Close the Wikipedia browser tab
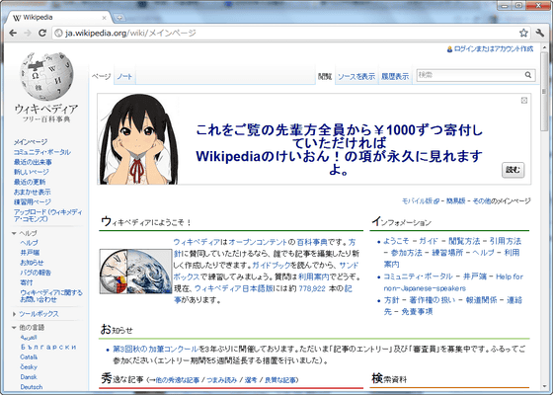Viewport: 553px width, 395px height. (x=104, y=18)
